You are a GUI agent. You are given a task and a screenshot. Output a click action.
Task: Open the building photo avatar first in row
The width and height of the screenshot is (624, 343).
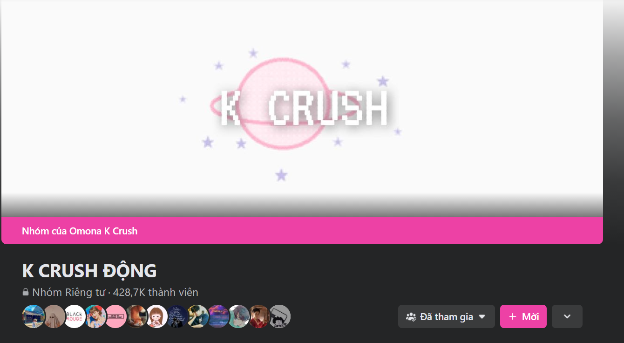(x=34, y=316)
